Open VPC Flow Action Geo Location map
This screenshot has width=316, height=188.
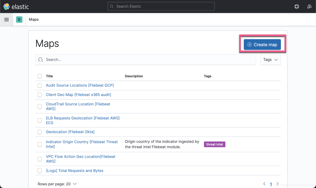(81, 159)
